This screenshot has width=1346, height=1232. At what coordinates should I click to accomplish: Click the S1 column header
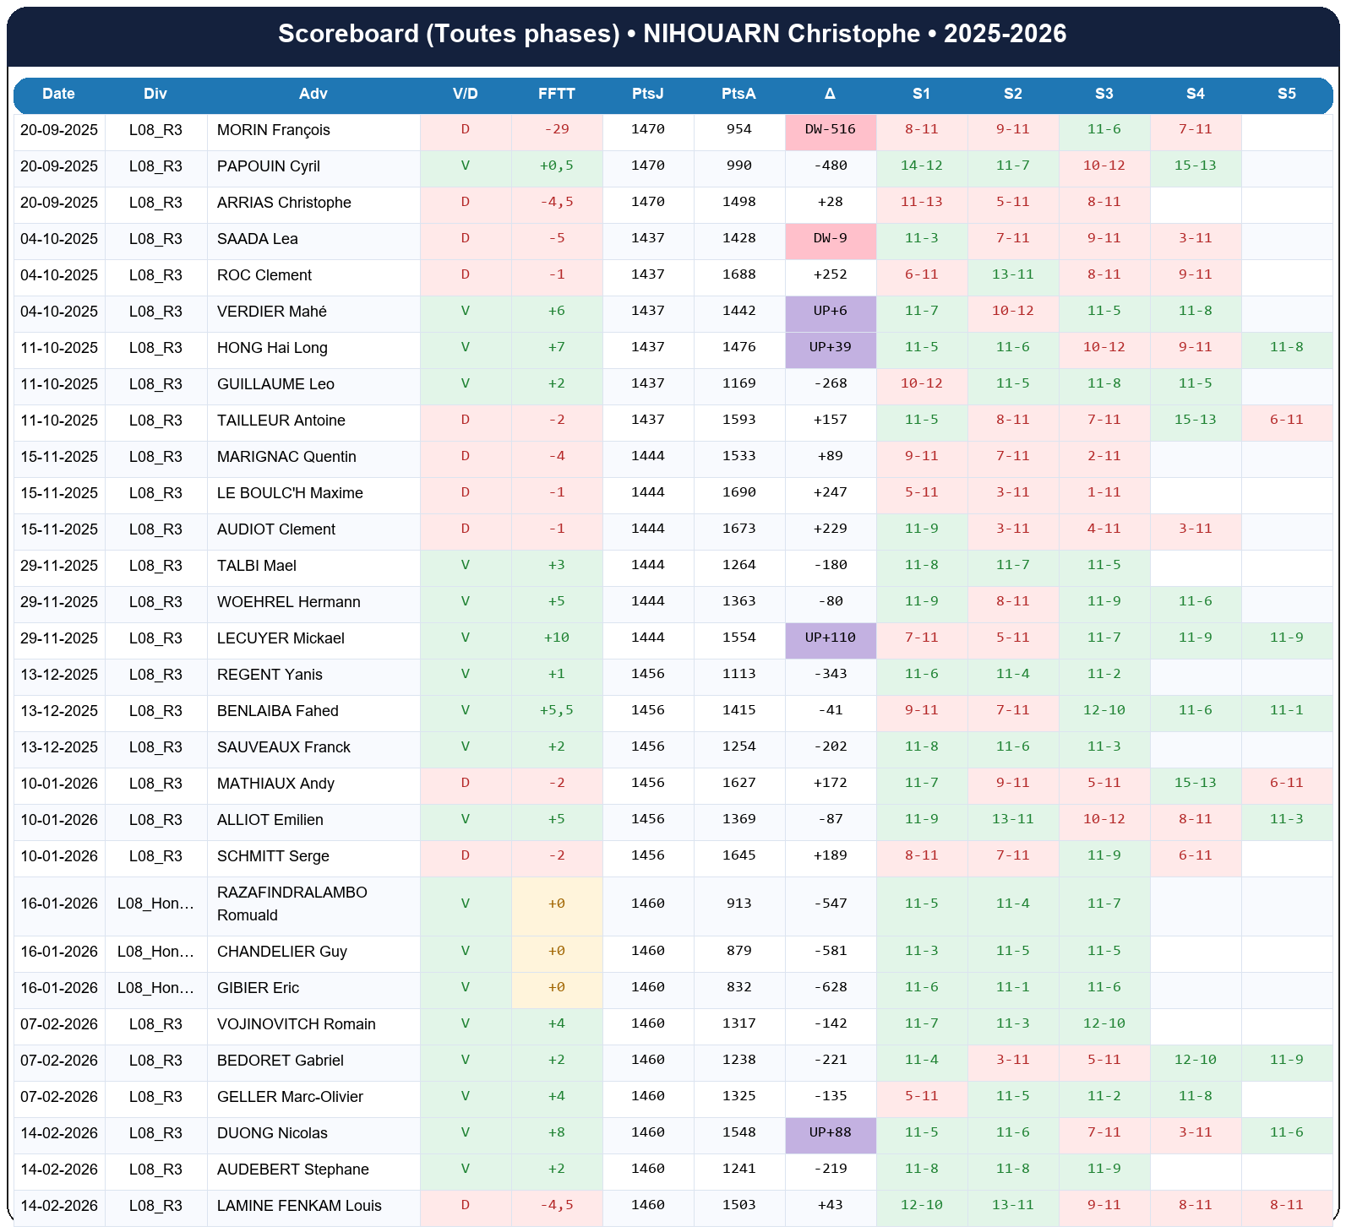click(921, 94)
